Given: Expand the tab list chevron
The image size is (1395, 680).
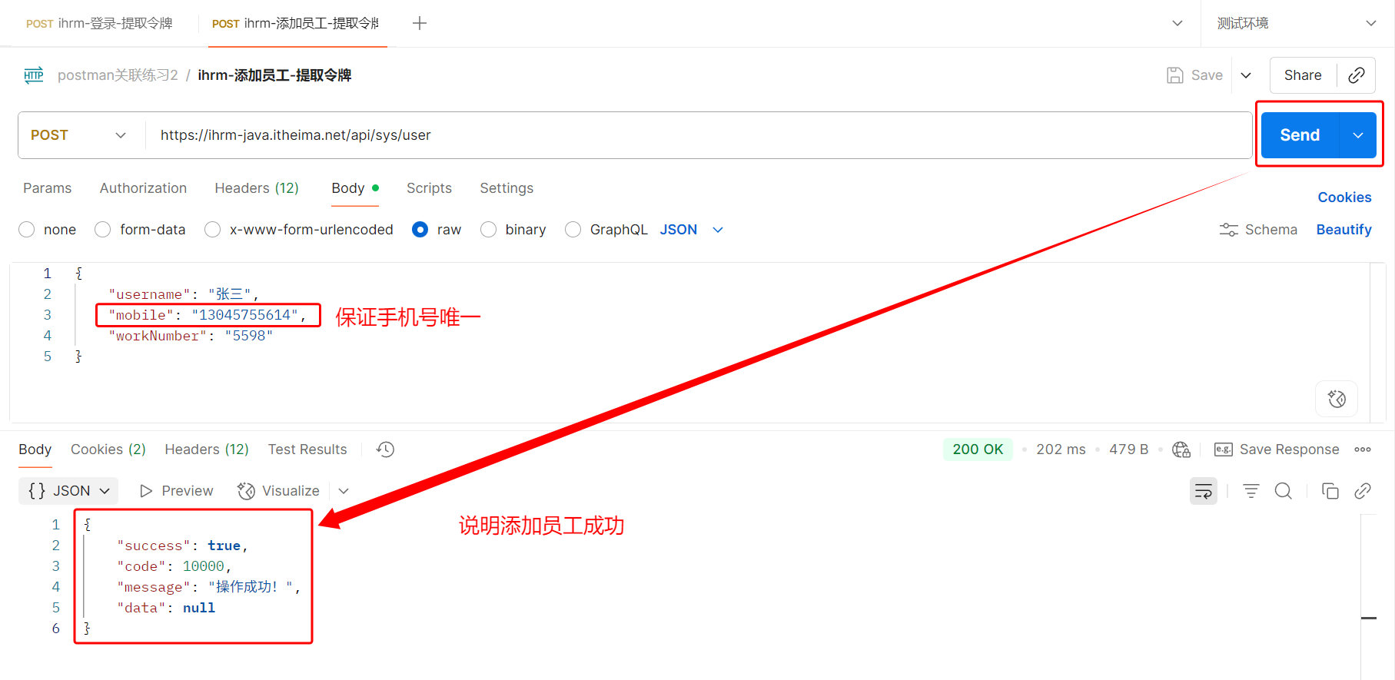Looking at the screenshot, I should point(1177,23).
